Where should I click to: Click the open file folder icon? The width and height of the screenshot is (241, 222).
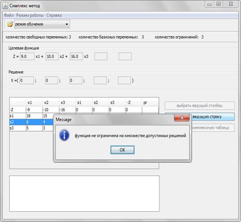10,24
